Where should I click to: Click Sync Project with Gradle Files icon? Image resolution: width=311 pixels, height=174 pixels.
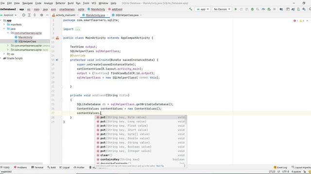(x=293, y=9)
